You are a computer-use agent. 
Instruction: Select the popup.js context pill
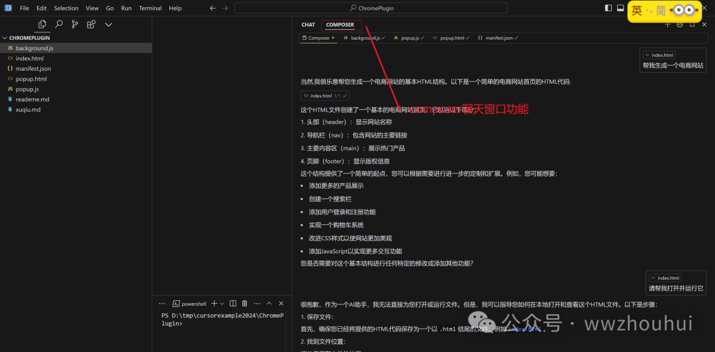pyautogui.click(x=409, y=38)
